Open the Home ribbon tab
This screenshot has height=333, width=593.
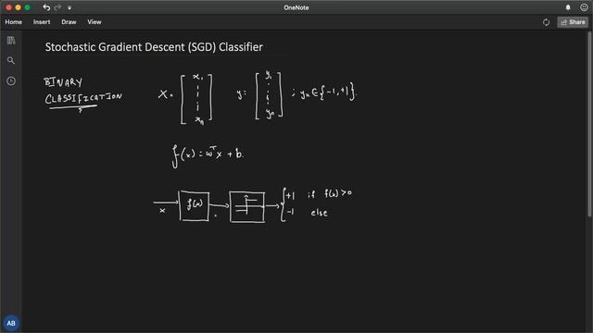point(14,22)
